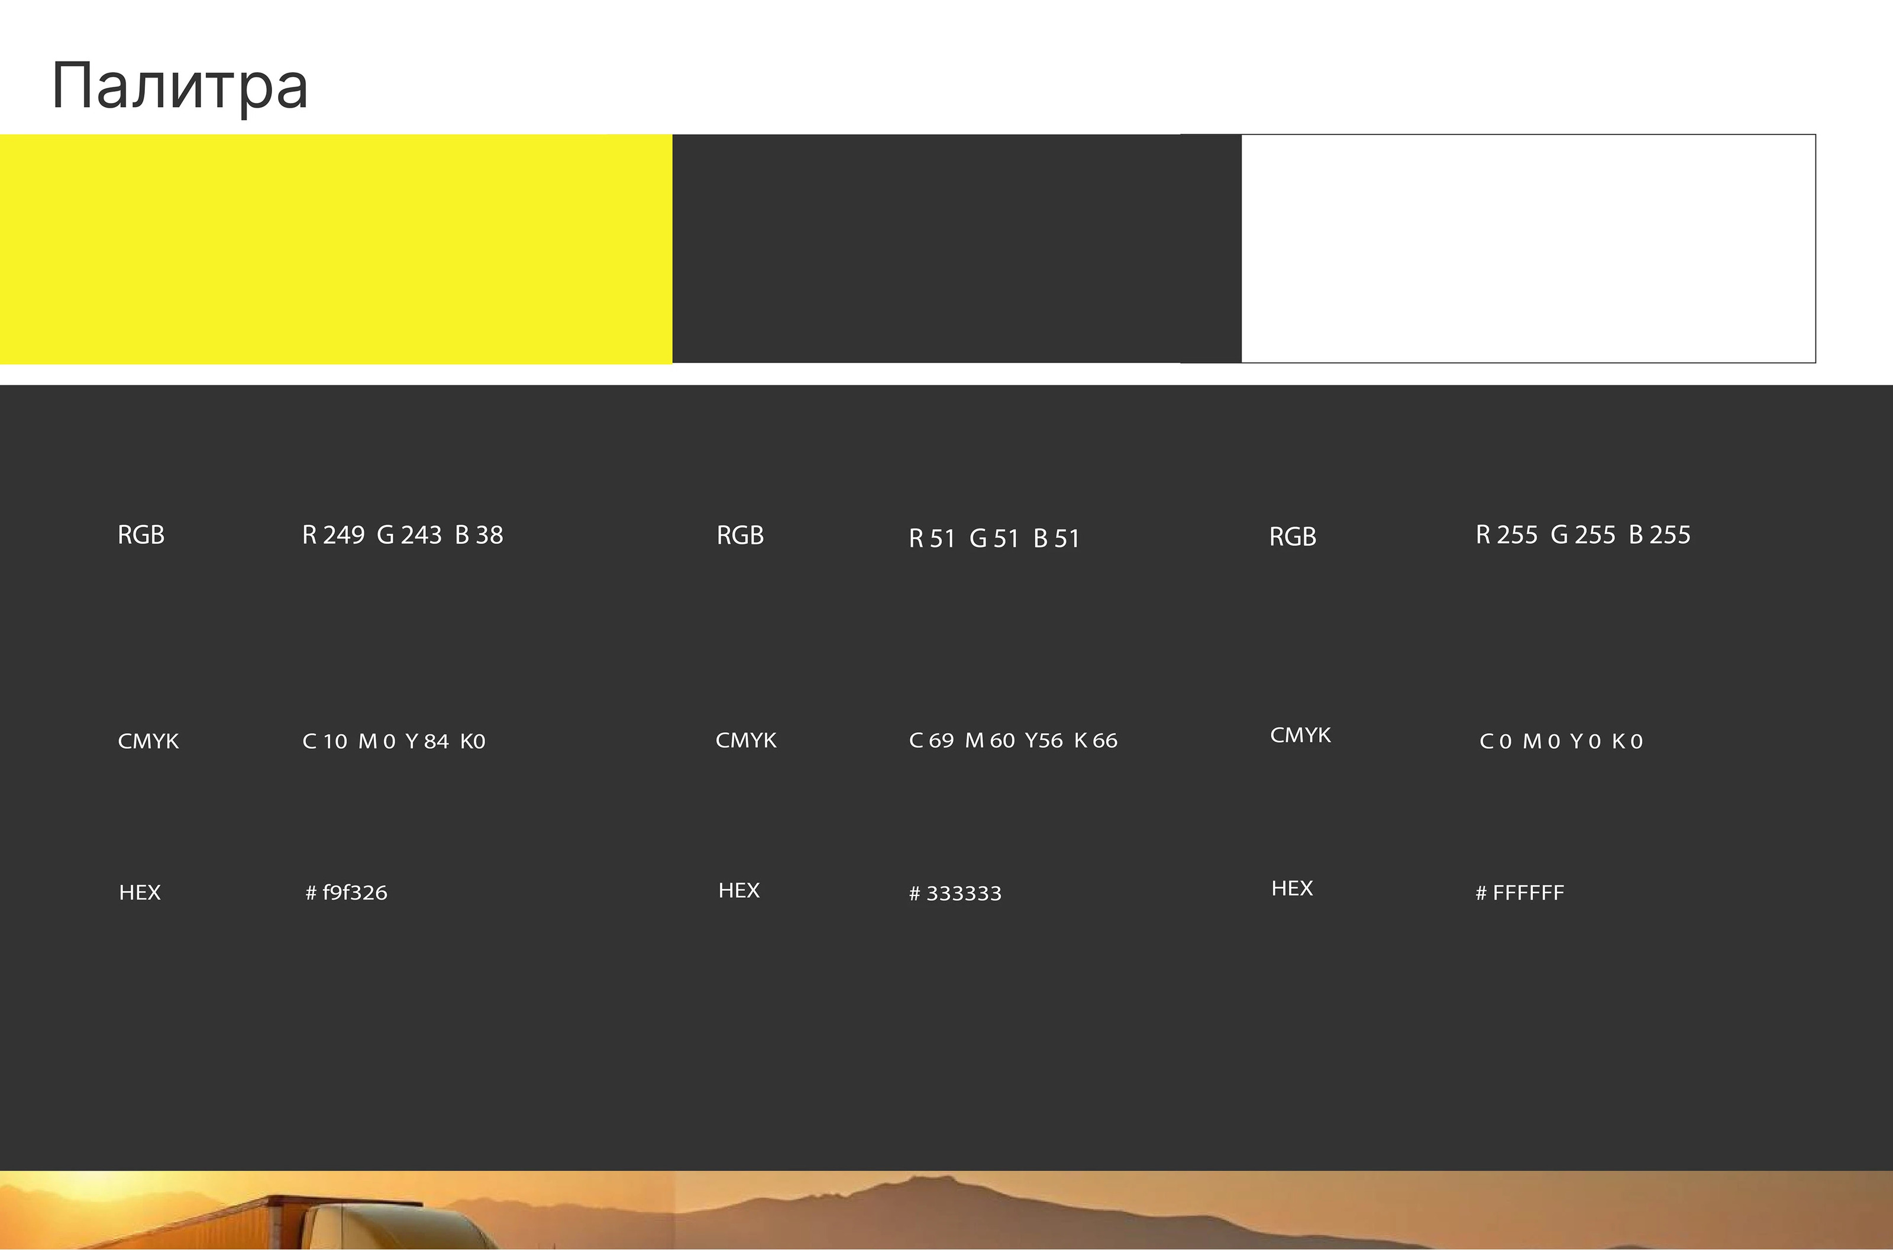Click the dark gray color swatch
Image resolution: width=1893 pixels, height=1250 pixels.
tap(956, 249)
